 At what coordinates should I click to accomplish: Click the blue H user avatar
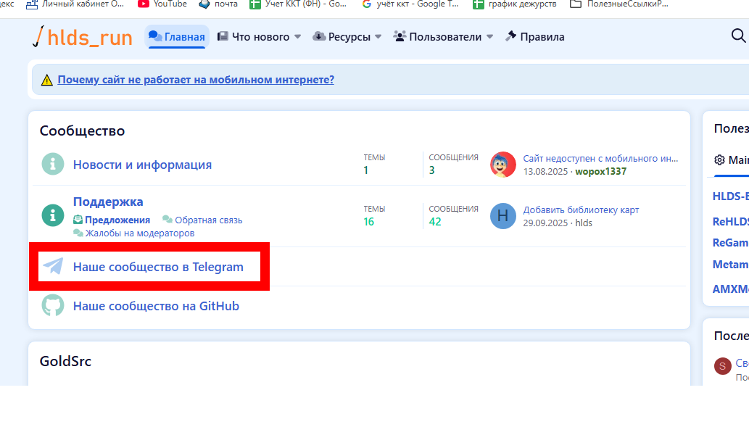click(503, 216)
